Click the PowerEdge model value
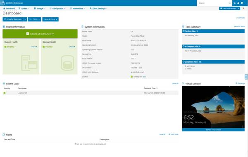Image resolution: width=248 pixels, height=157 pixels. [x=137, y=36]
